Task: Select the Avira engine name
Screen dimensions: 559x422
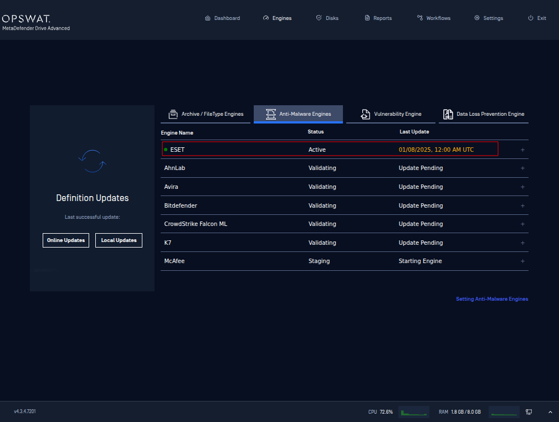Action: click(171, 187)
